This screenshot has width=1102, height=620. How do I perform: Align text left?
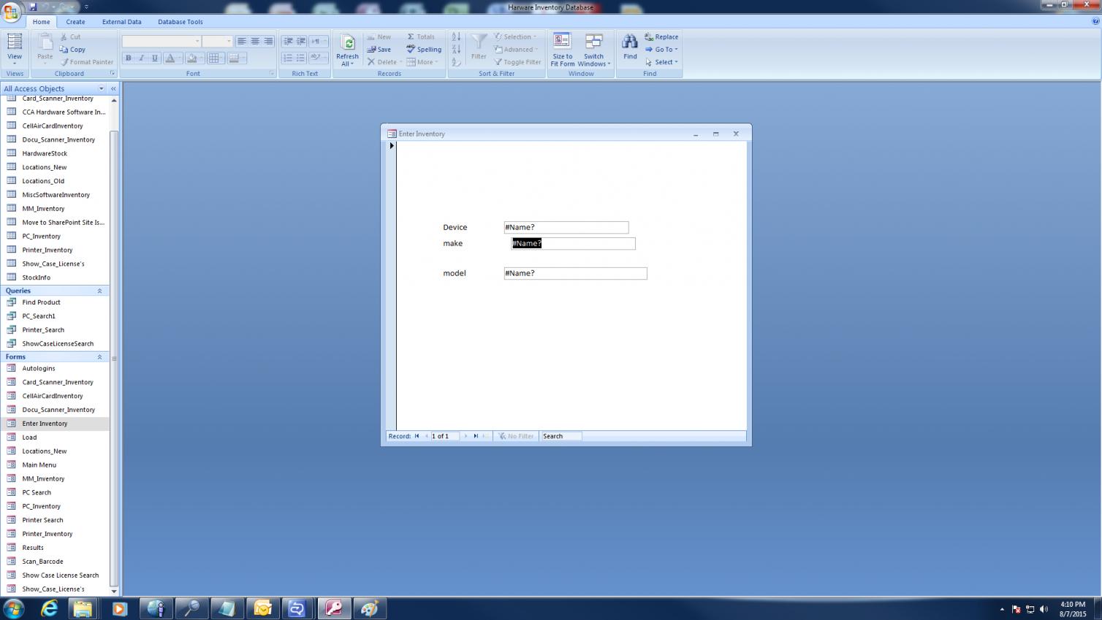coord(242,41)
